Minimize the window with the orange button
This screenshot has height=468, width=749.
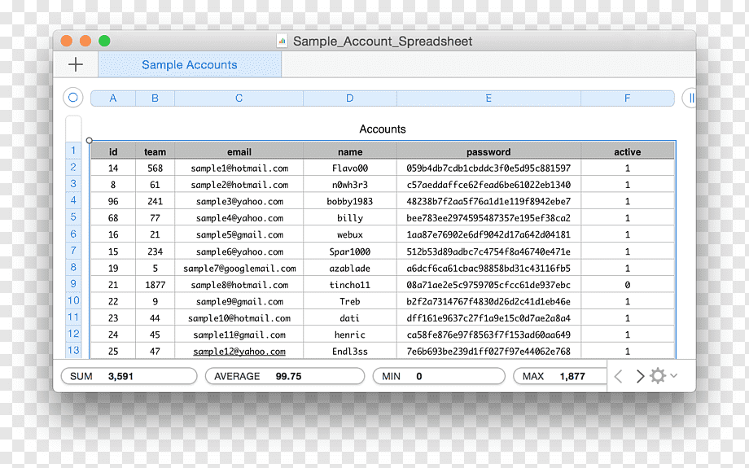(x=85, y=41)
